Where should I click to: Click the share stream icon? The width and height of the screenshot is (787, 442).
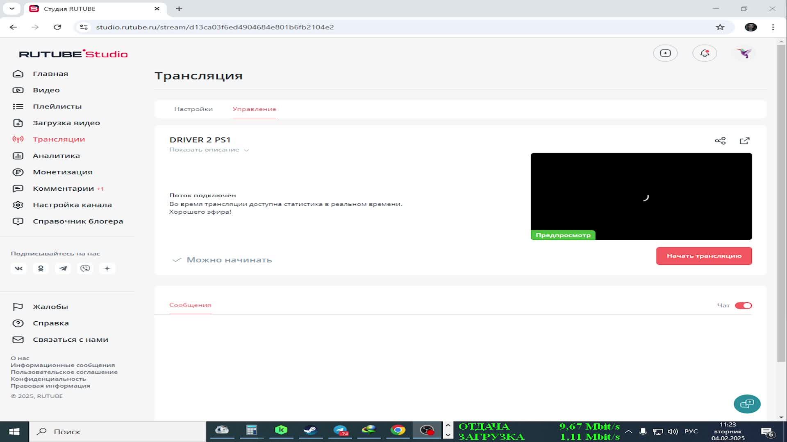(x=720, y=141)
